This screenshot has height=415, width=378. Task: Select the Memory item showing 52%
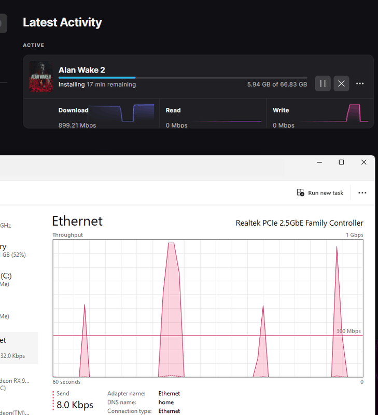pyautogui.click(x=19, y=250)
